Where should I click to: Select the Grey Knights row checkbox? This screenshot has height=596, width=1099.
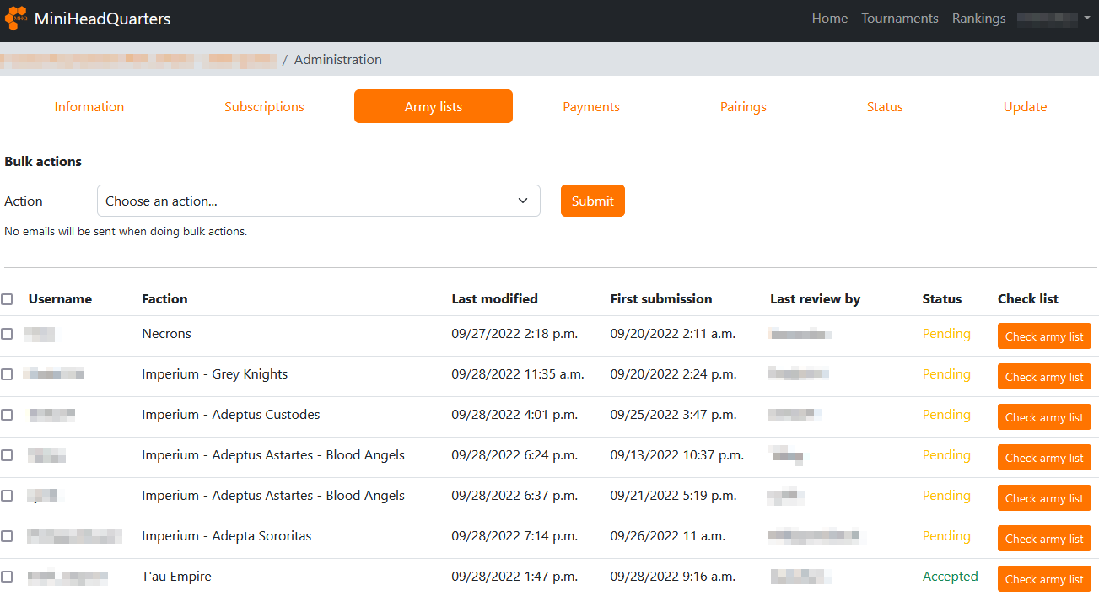pyautogui.click(x=7, y=374)
